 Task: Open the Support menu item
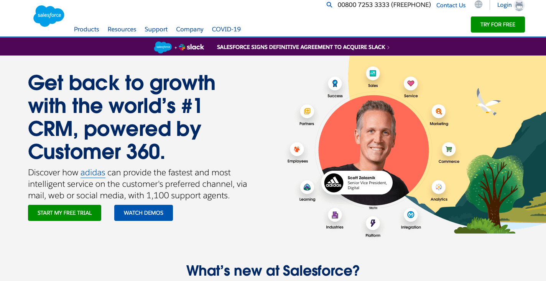156,29
